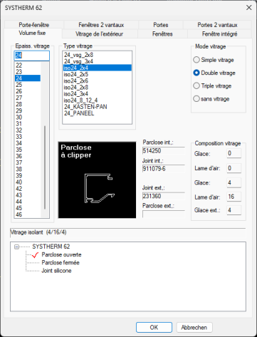The width and height of the screenshot is (257, 337).
Task: Switch to the Porte-fenêtre tab
Action: point(34,25)
